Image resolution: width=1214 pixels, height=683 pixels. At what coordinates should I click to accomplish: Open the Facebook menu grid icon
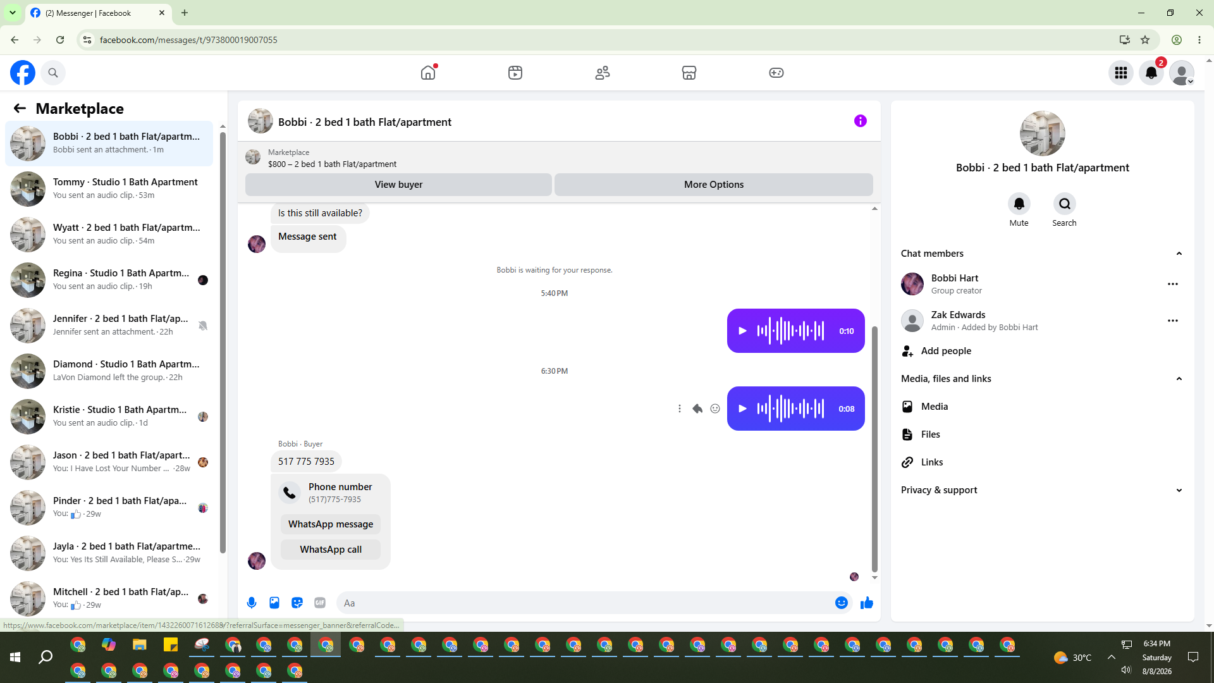pos(1121,73)
